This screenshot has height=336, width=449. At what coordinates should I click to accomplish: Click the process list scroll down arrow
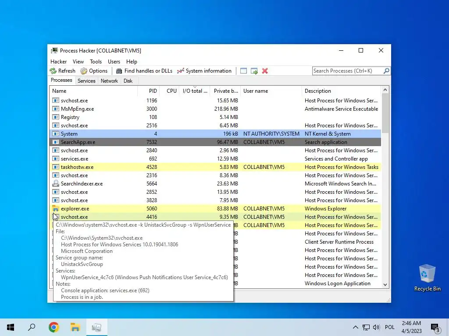click(385, 284)
